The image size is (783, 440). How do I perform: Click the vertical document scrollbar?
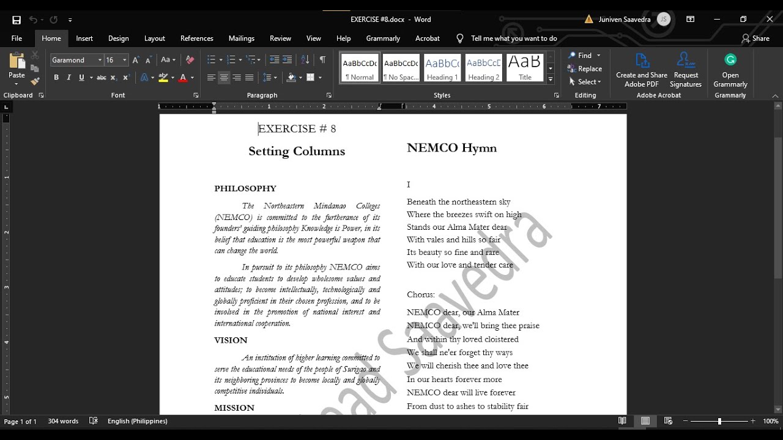pyautogui.click(x=778, y=208)
